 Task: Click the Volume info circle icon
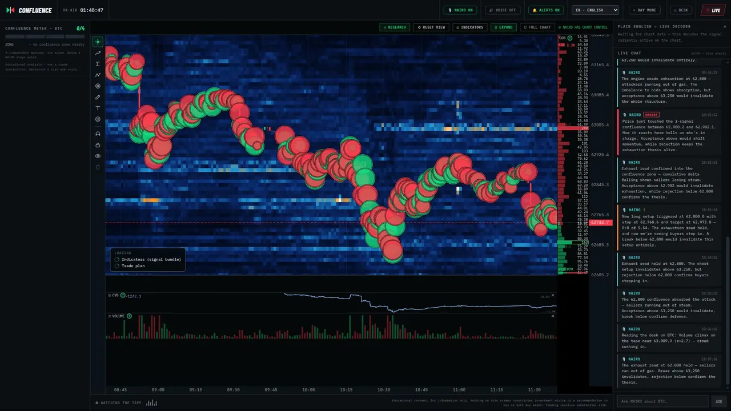(x=129, y=316)
